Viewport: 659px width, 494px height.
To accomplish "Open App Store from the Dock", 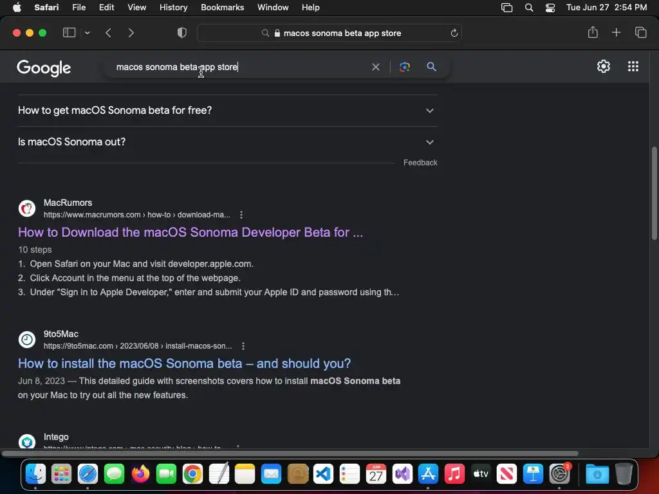I will click(428, 474).
